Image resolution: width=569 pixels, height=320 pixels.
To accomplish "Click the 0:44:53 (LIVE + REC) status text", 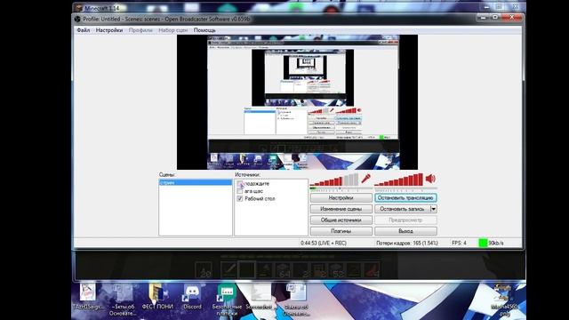I will tap(324, 243).
